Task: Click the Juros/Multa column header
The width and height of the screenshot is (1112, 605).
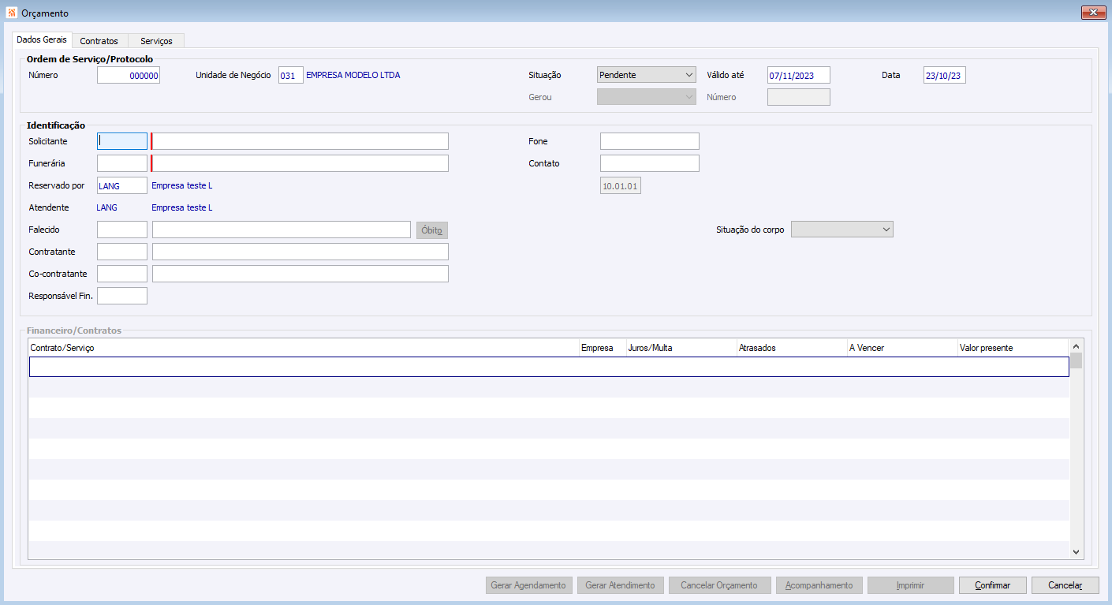Action: [681, 348]
